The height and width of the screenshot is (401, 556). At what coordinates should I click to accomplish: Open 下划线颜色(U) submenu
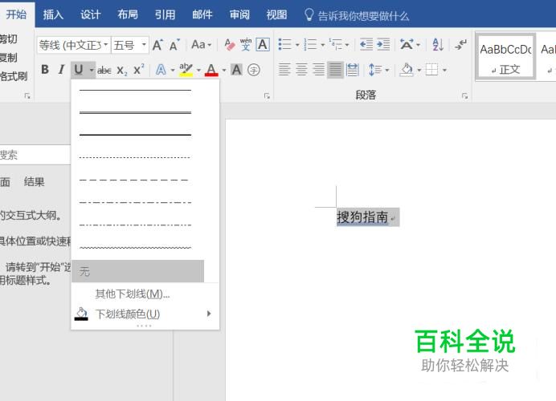pos(145,314)
